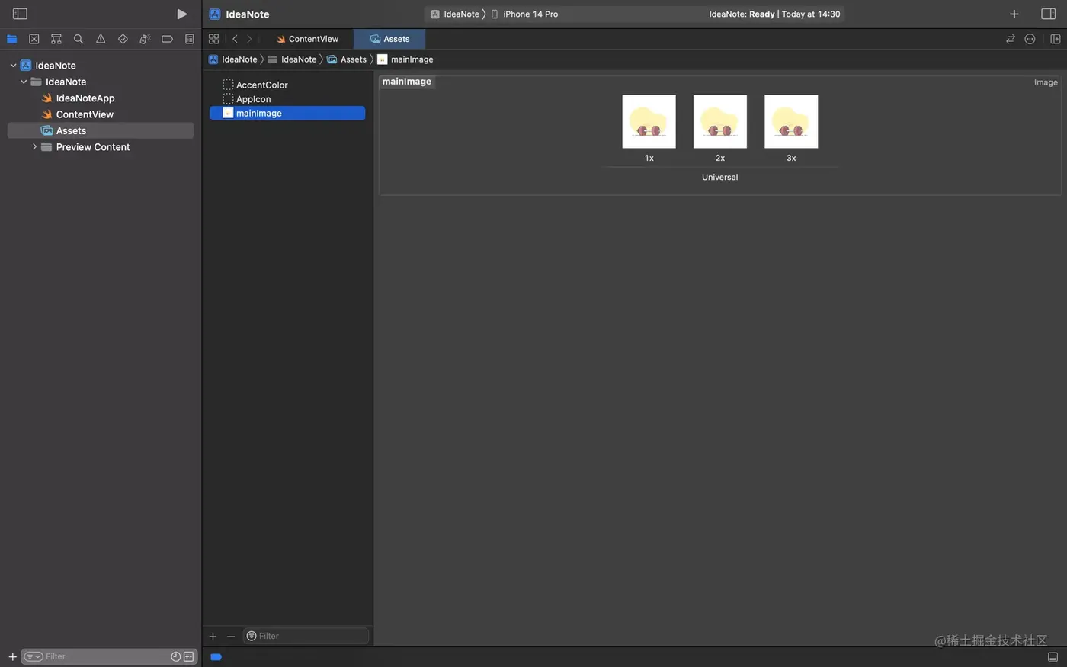
Task: Open the Library with plus button in toolbar
Action: pyautogui.click(x=1014, y=14)
